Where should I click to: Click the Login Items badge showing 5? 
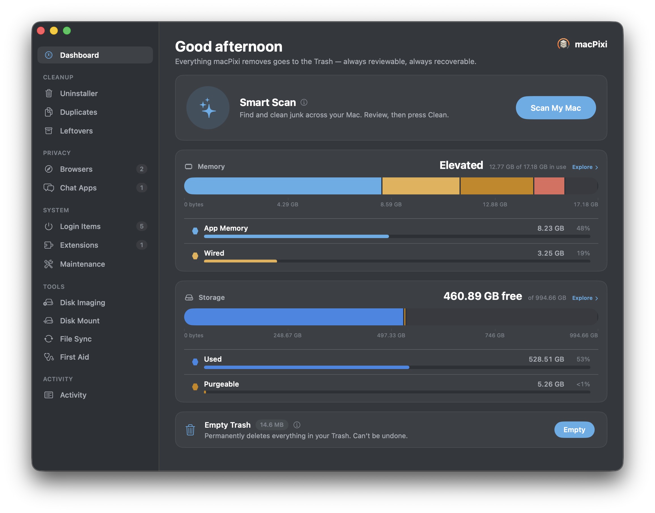point(142,226)
